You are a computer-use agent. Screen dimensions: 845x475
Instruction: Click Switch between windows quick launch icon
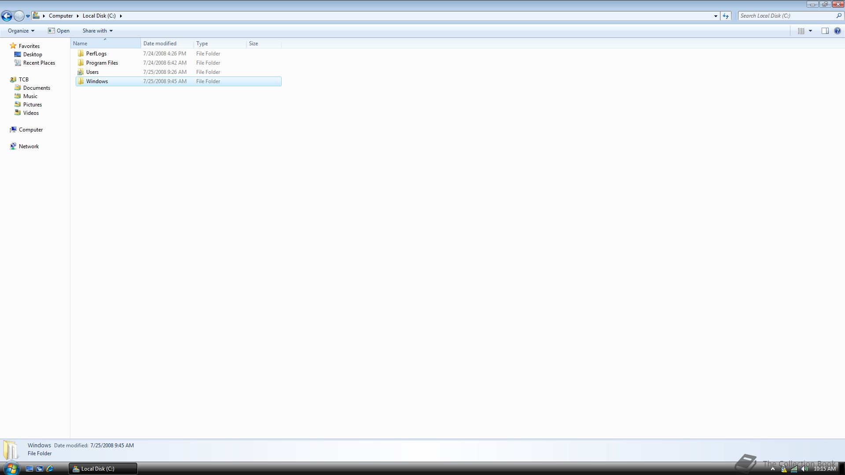pyautogui.click(x=40, y=469)
